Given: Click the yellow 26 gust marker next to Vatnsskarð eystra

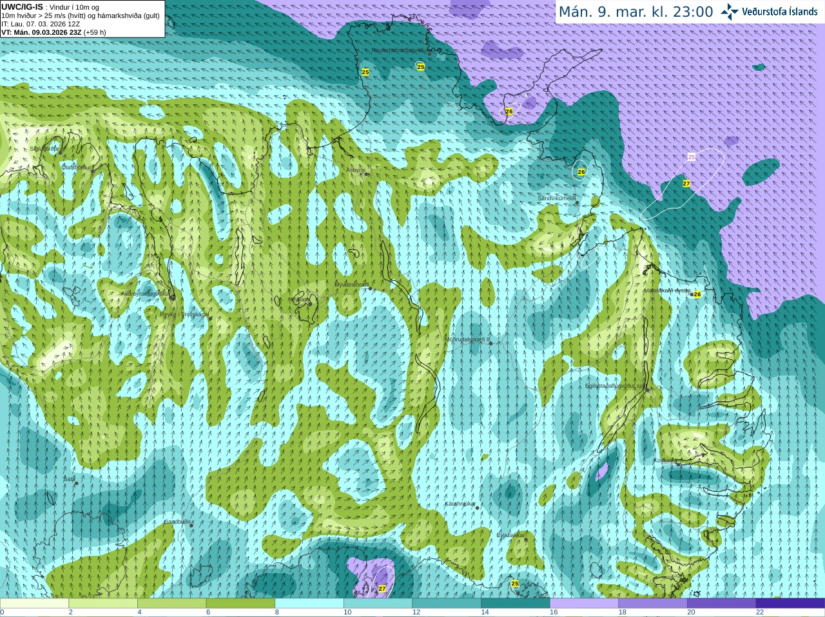Looking at the screenshot, I should pyautogui.click(x=697, y=294).
